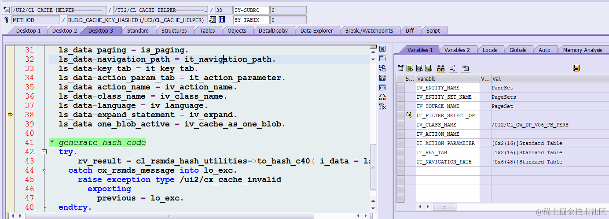Click the method event icon next to METHOD field

(7, 20)
